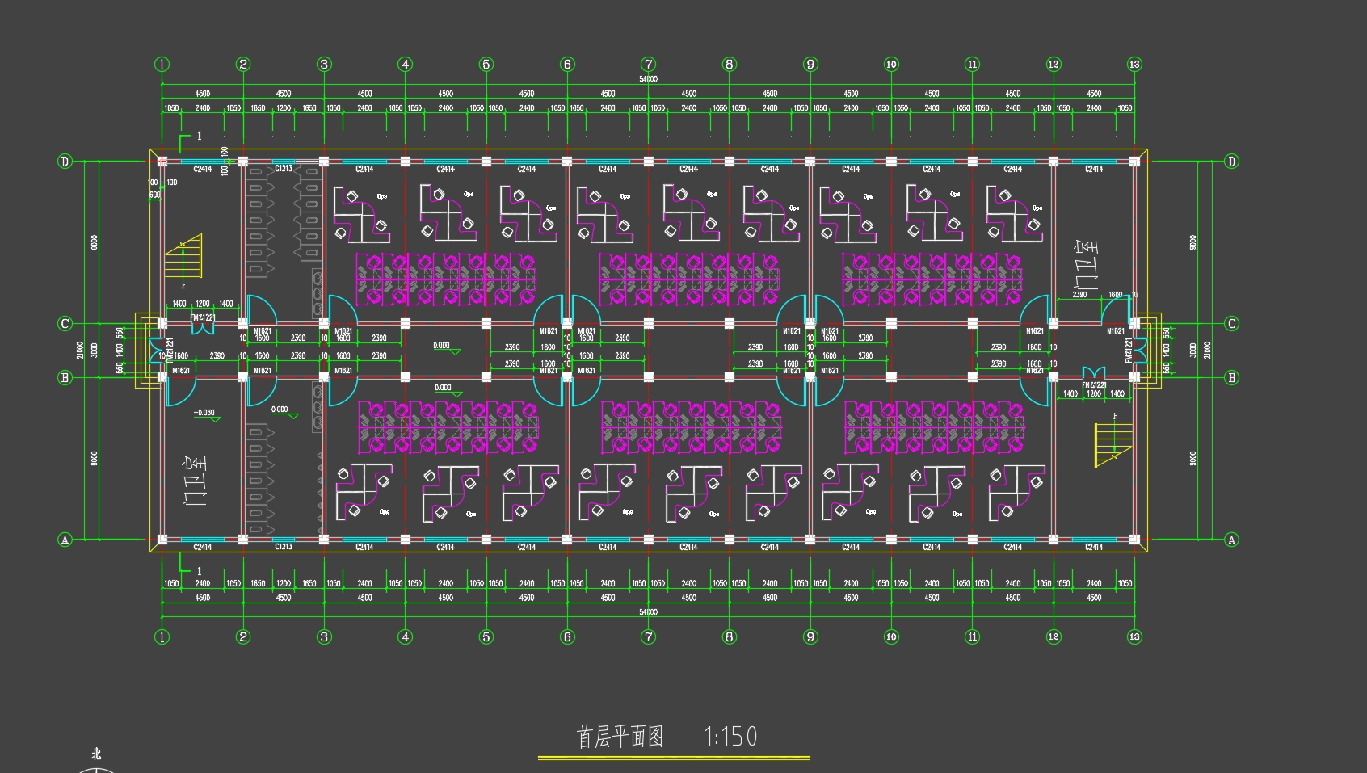The width and height of the screenshot is (1367, 773).
Task: Click the top overall dimension text 54000
Action: [x=648, y=79]
